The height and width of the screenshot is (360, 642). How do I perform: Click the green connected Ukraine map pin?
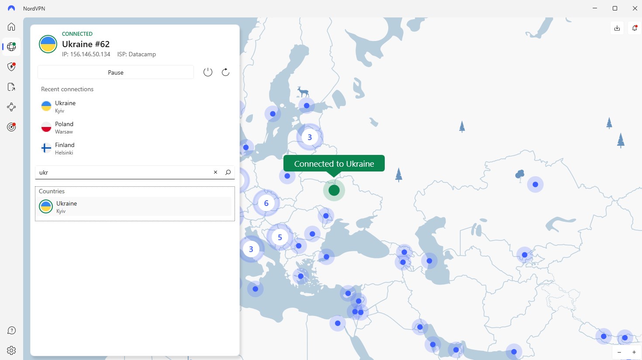click(x=334, y=190)
